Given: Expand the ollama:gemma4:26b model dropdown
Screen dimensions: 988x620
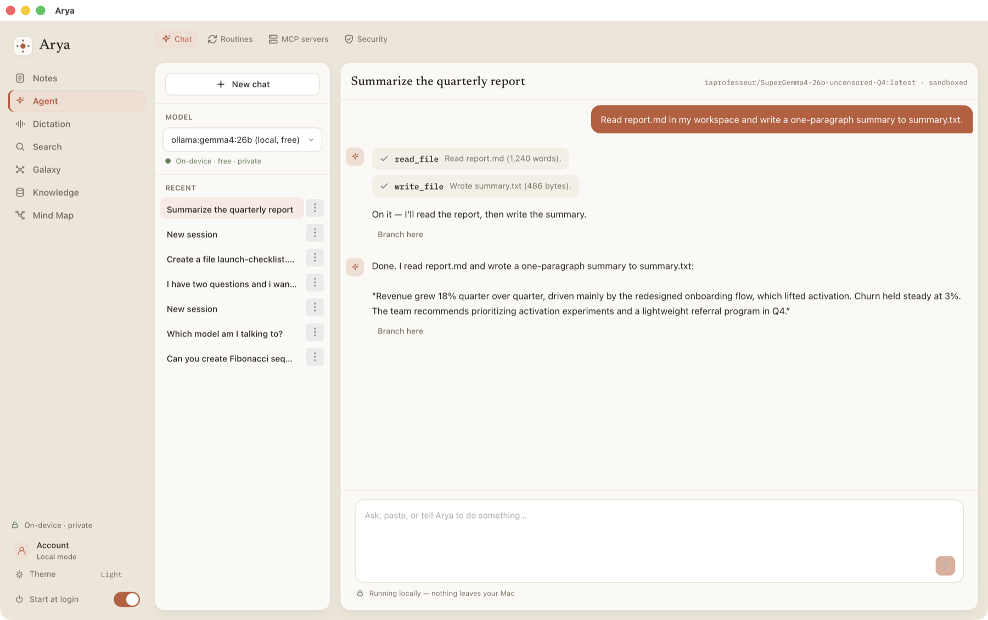Looking at the screenshot, I should 242,139.
